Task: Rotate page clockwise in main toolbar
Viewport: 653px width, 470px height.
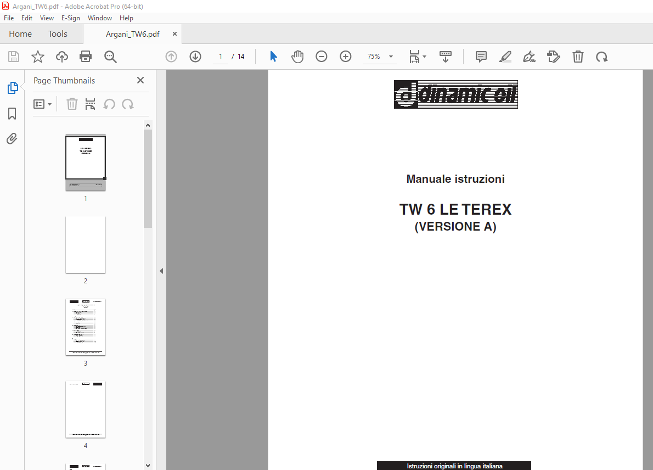Action: 602,57
